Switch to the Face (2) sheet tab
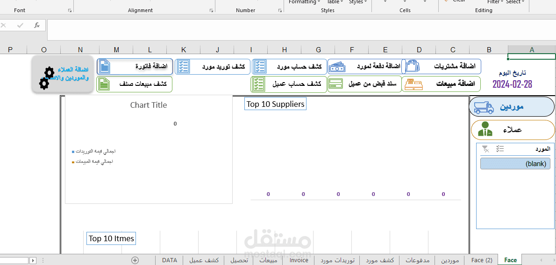 482,260
